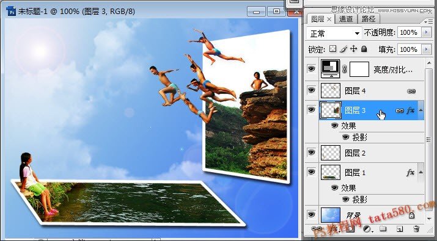Viewport: 437px width, 241px height.
Task: Collapse effects of 图层 3 with arrow
Action: point(421,110)
